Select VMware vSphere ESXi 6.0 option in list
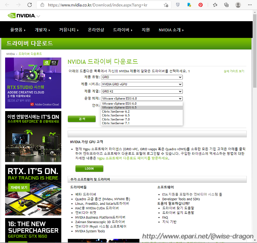Viewport: 257px width, 243px height. pyautogui.click(x=142, y=104)
